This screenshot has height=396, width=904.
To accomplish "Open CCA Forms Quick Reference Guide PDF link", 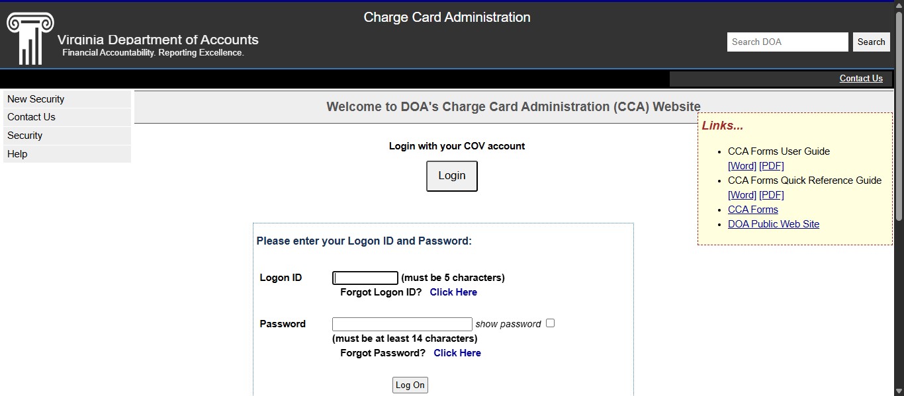I will (x=771, y=195).
